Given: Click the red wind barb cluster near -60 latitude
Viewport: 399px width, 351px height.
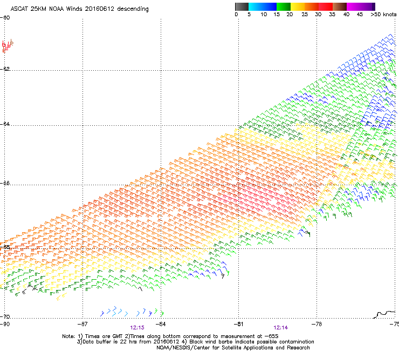Looking at the screenshot, I should click(8, 46).
